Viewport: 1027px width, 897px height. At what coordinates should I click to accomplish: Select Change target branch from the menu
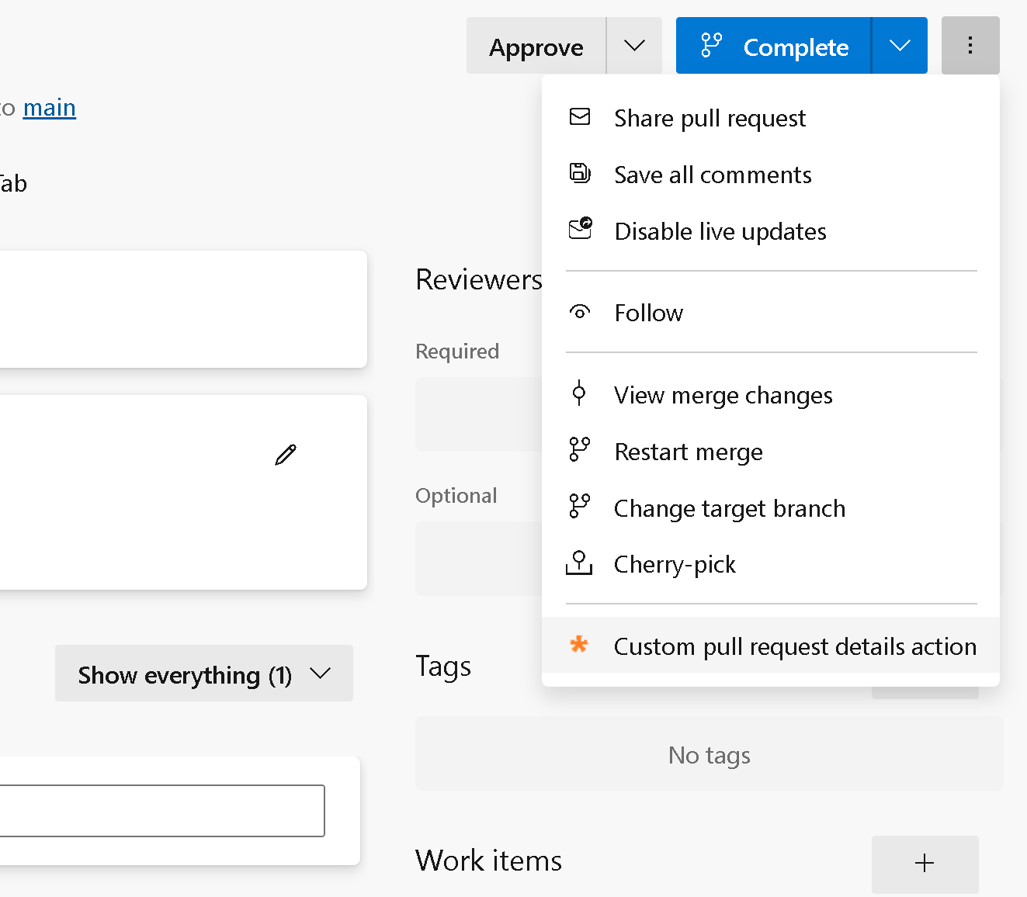(729, 507)
